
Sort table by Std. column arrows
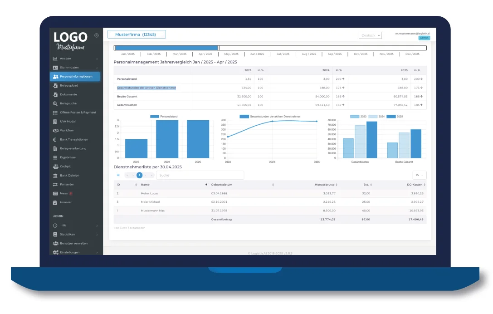tap(371, 185)
